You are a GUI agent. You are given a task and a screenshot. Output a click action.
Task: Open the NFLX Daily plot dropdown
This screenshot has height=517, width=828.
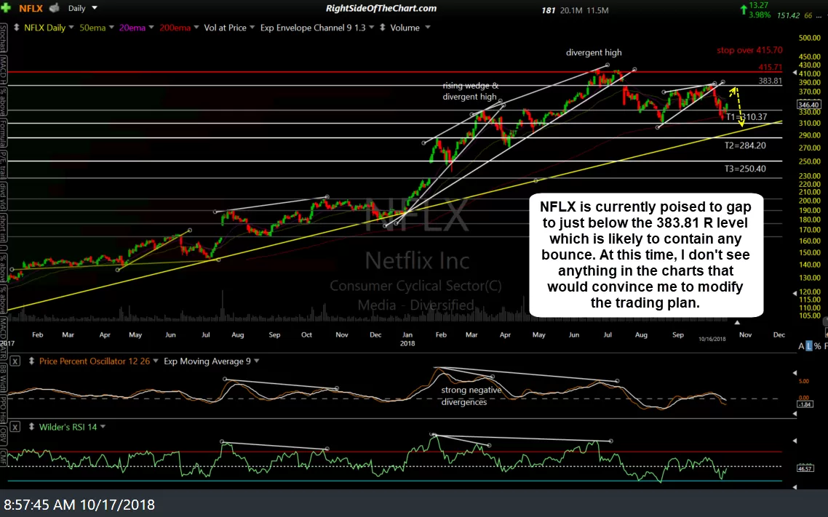pyautogui.click(x=71, y=28)
